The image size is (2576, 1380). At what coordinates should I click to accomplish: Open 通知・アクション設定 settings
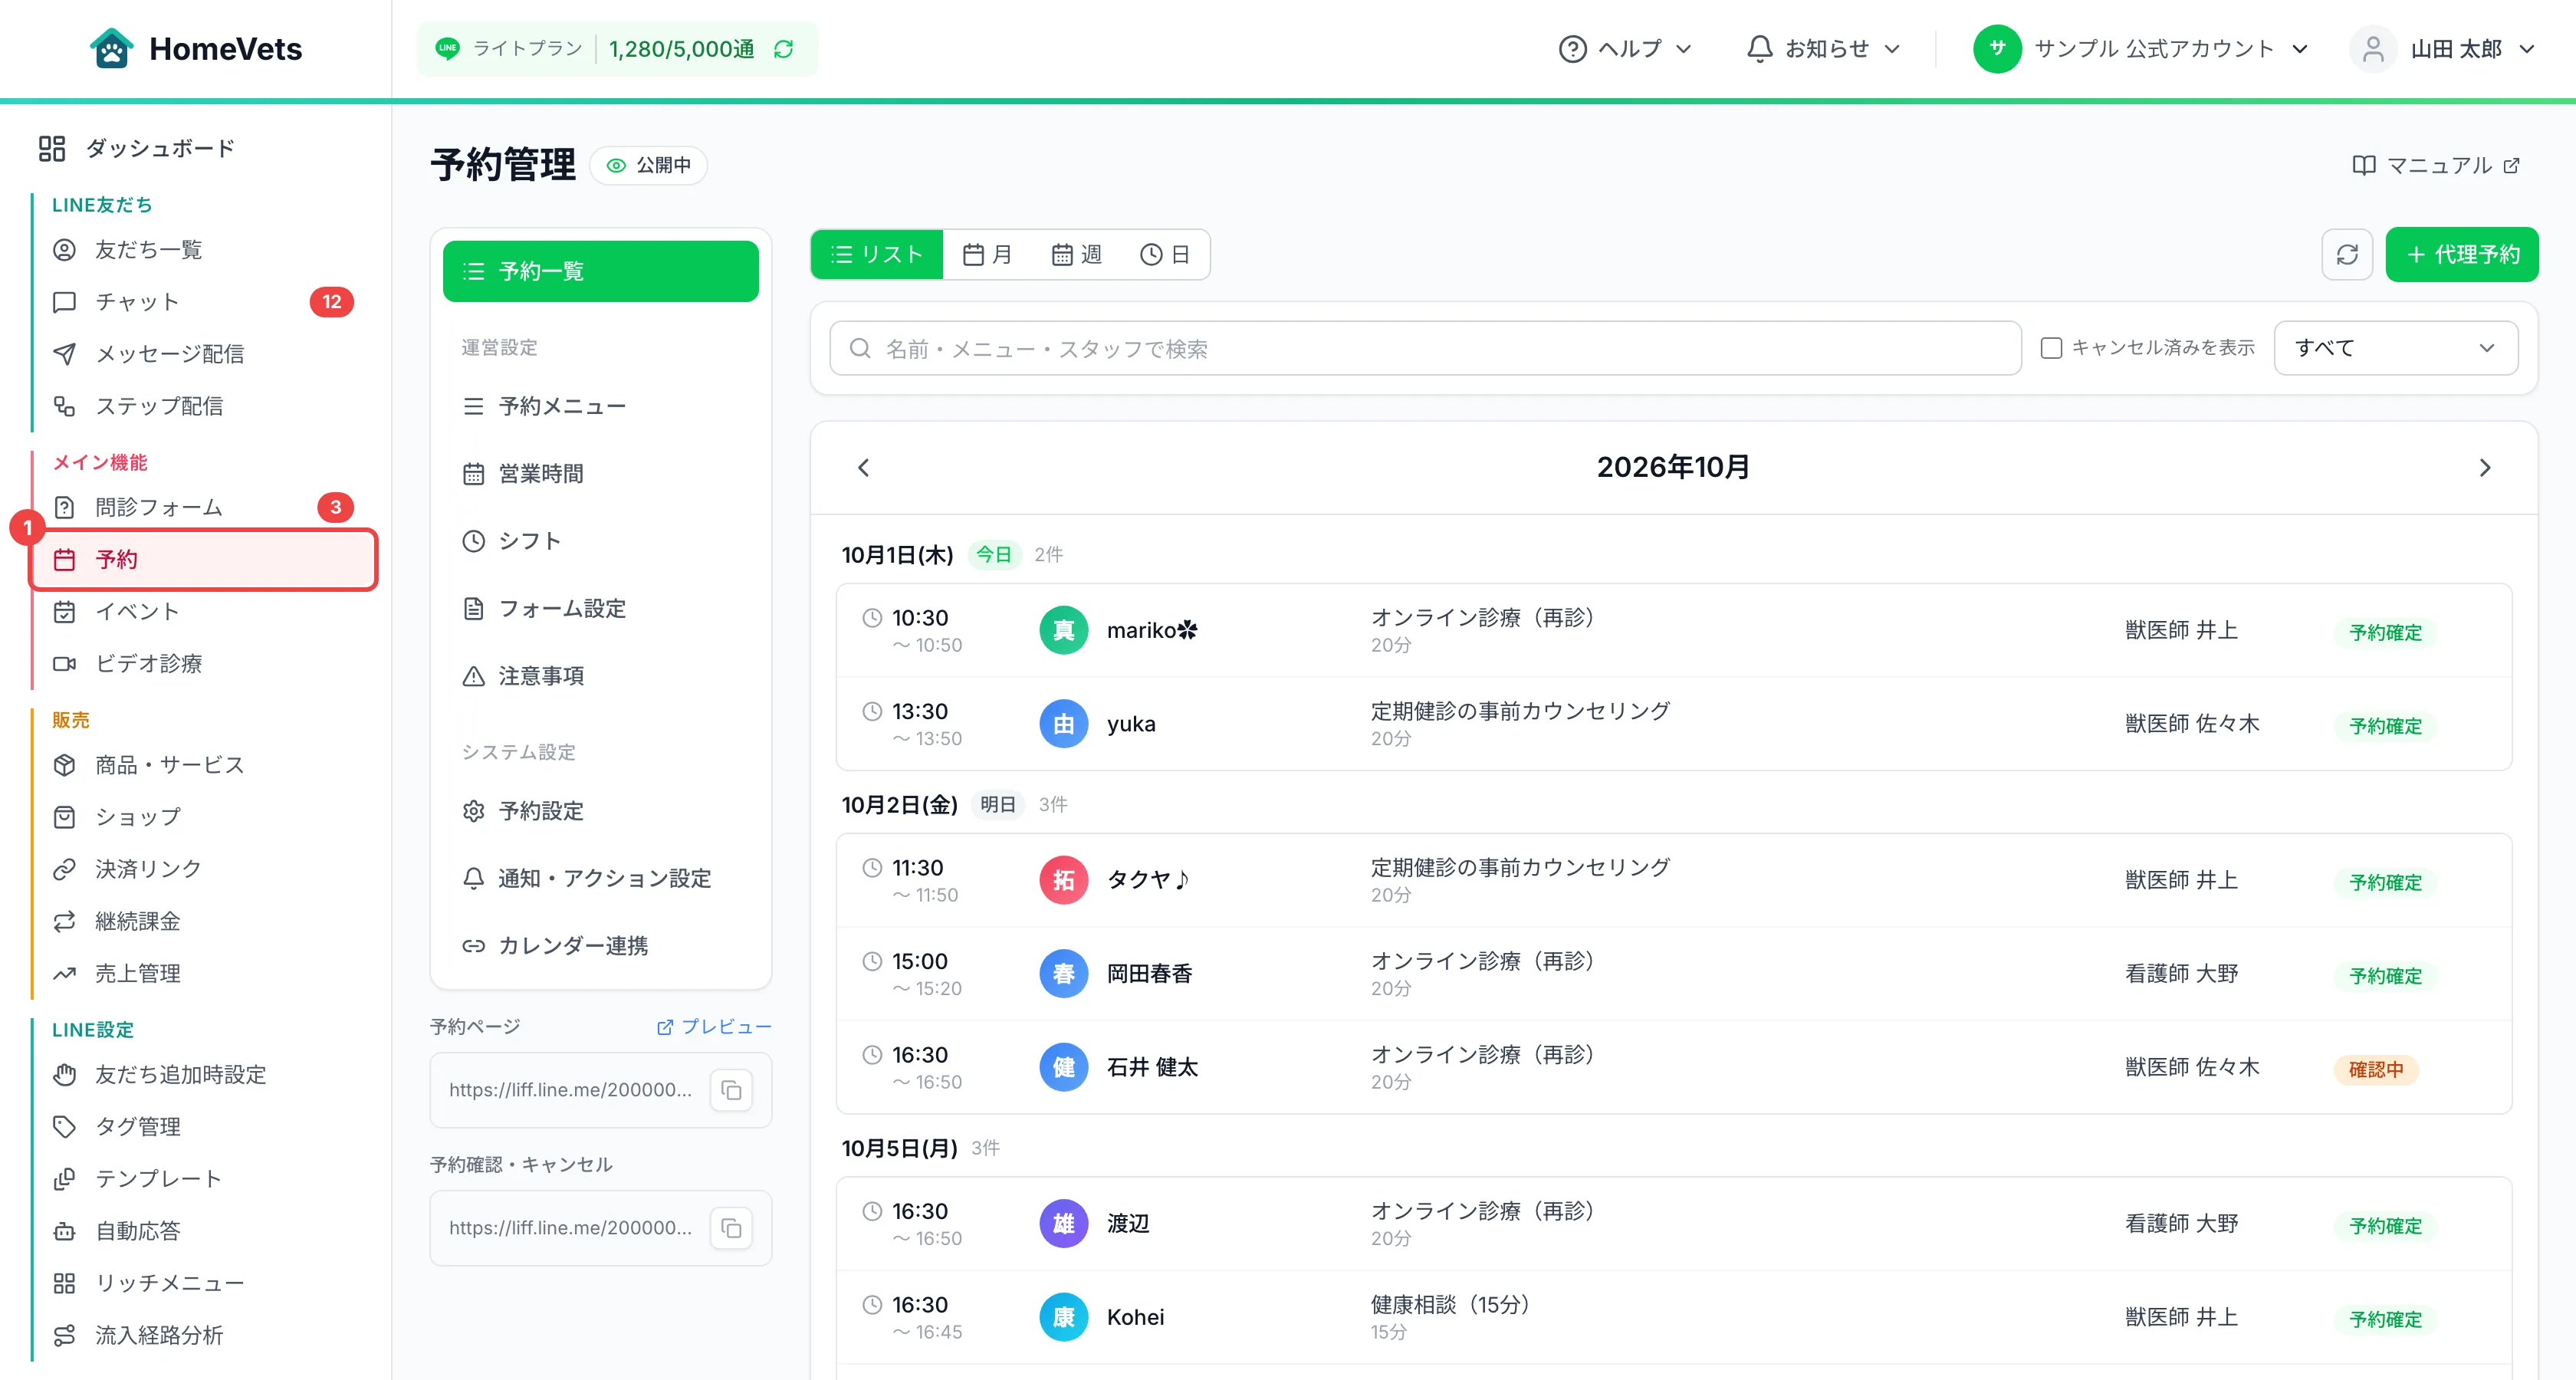tap(600, 879)
